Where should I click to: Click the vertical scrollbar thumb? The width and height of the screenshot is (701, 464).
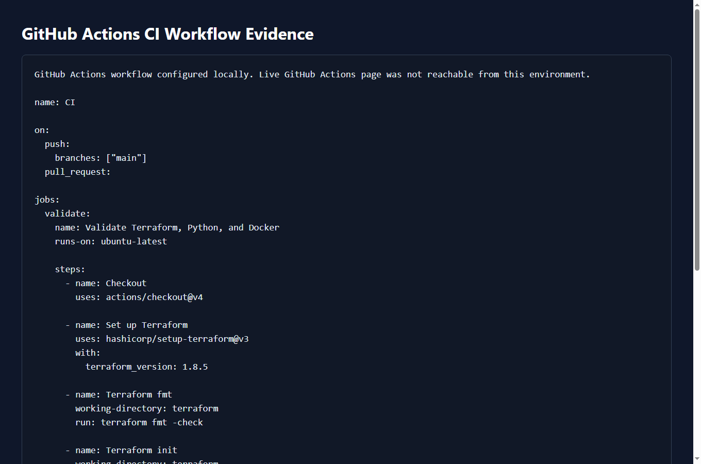pos(697,139)
